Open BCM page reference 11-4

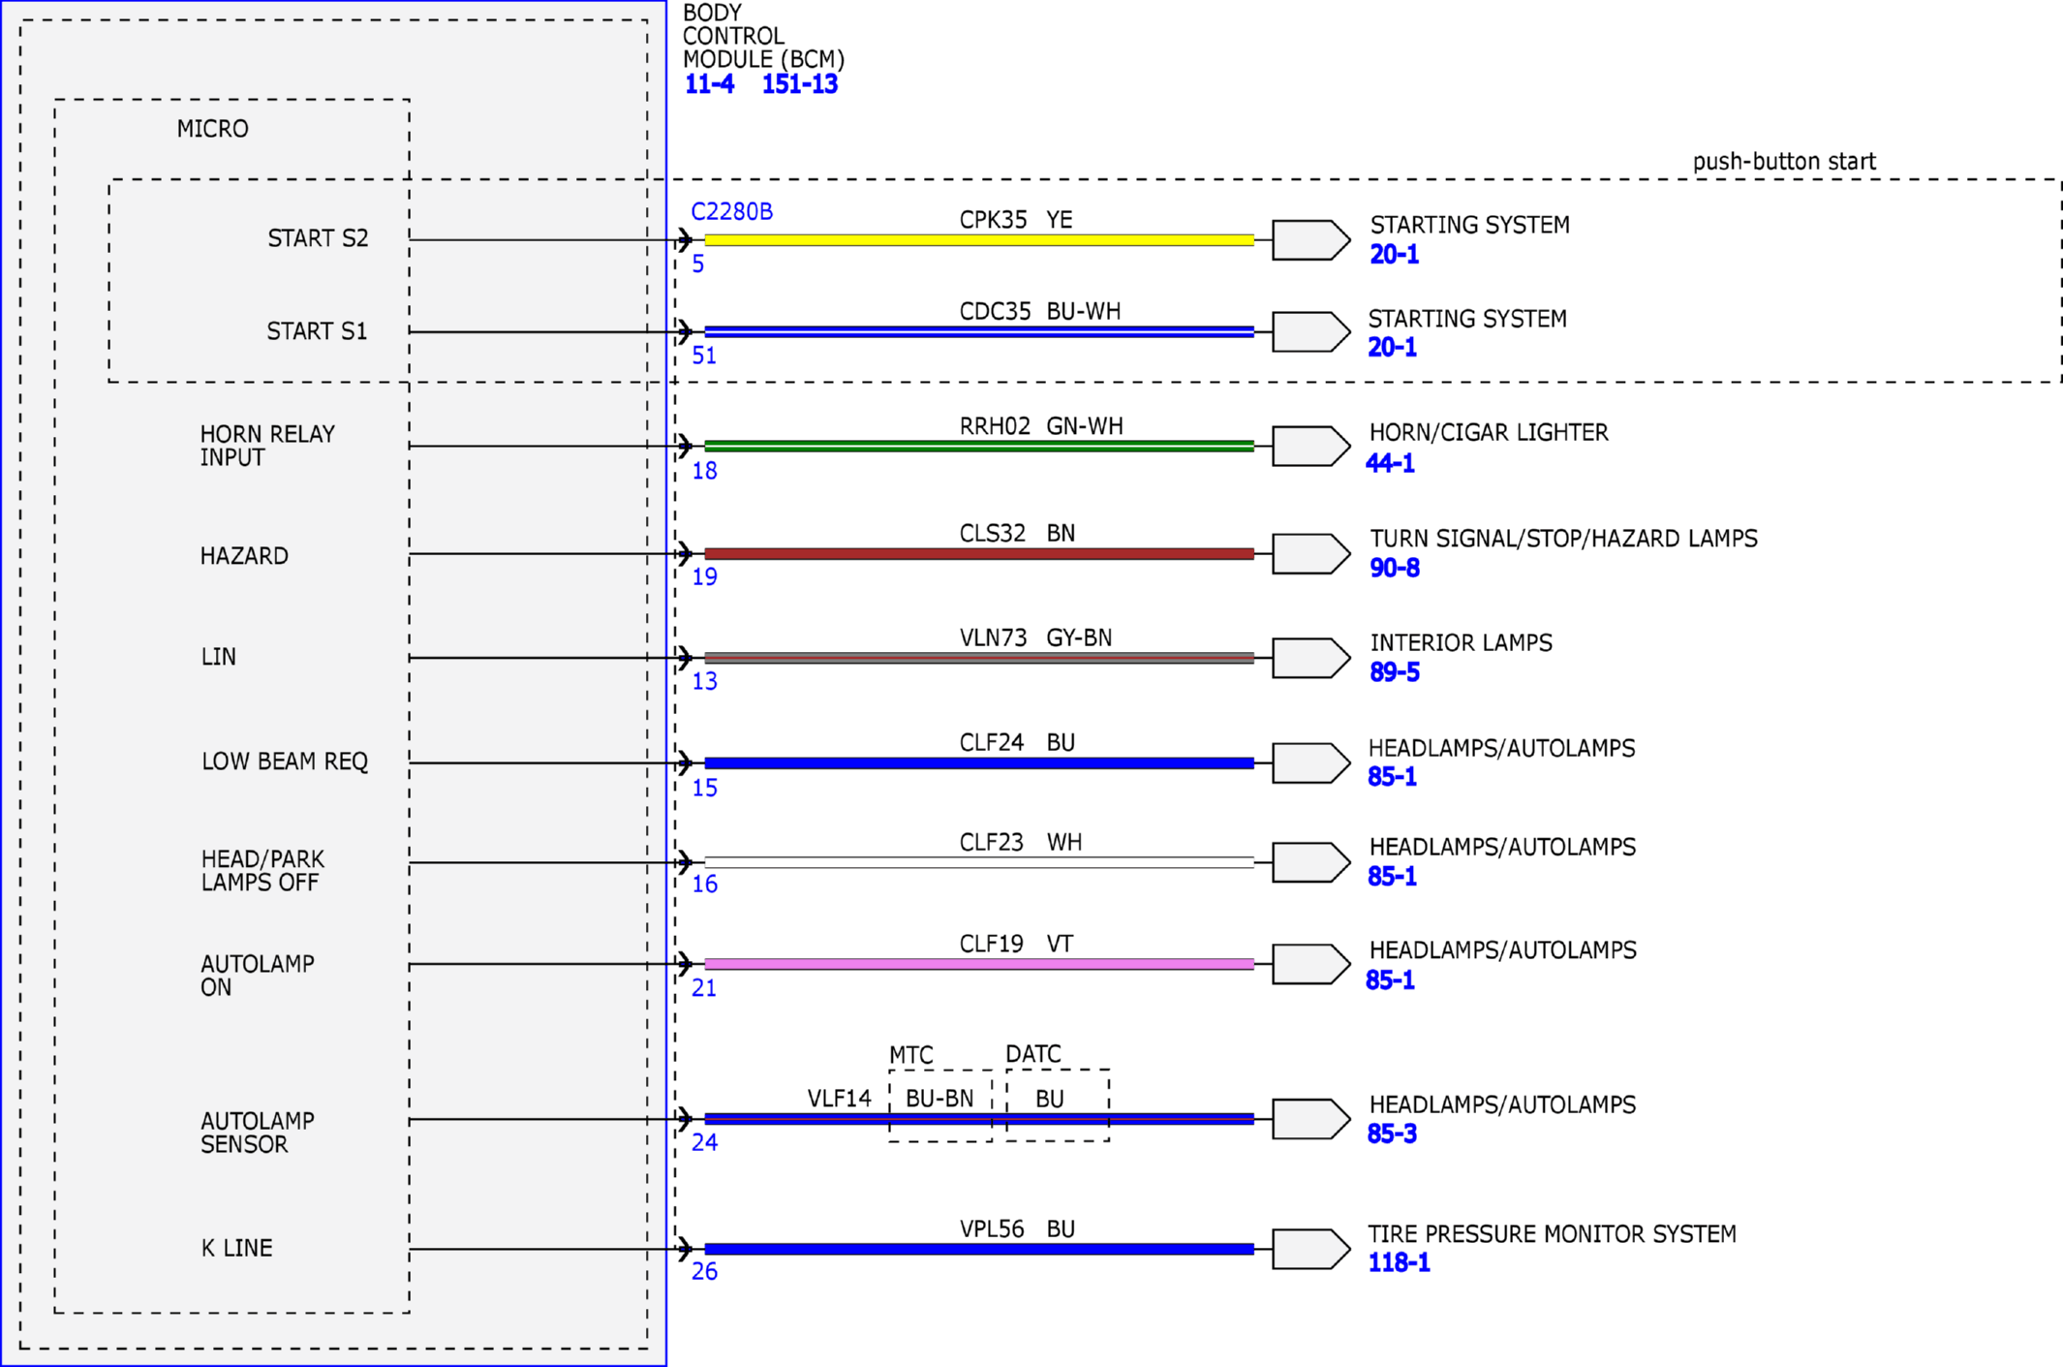(x=709, y=84)
